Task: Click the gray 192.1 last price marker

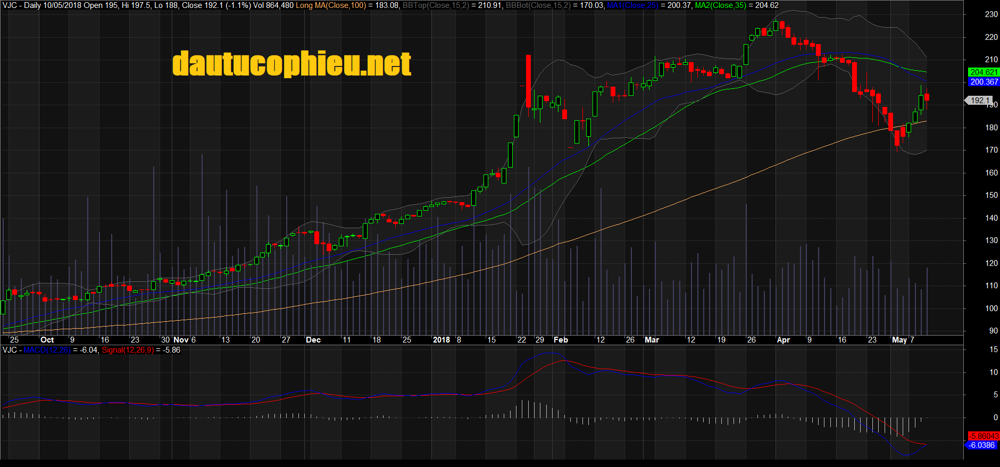Action: click(x=979, y=101)
